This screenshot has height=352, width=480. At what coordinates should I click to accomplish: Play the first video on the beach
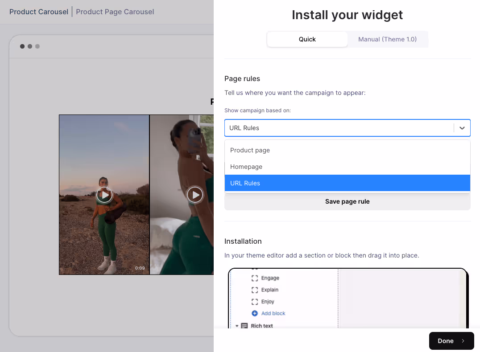[104, 195]
